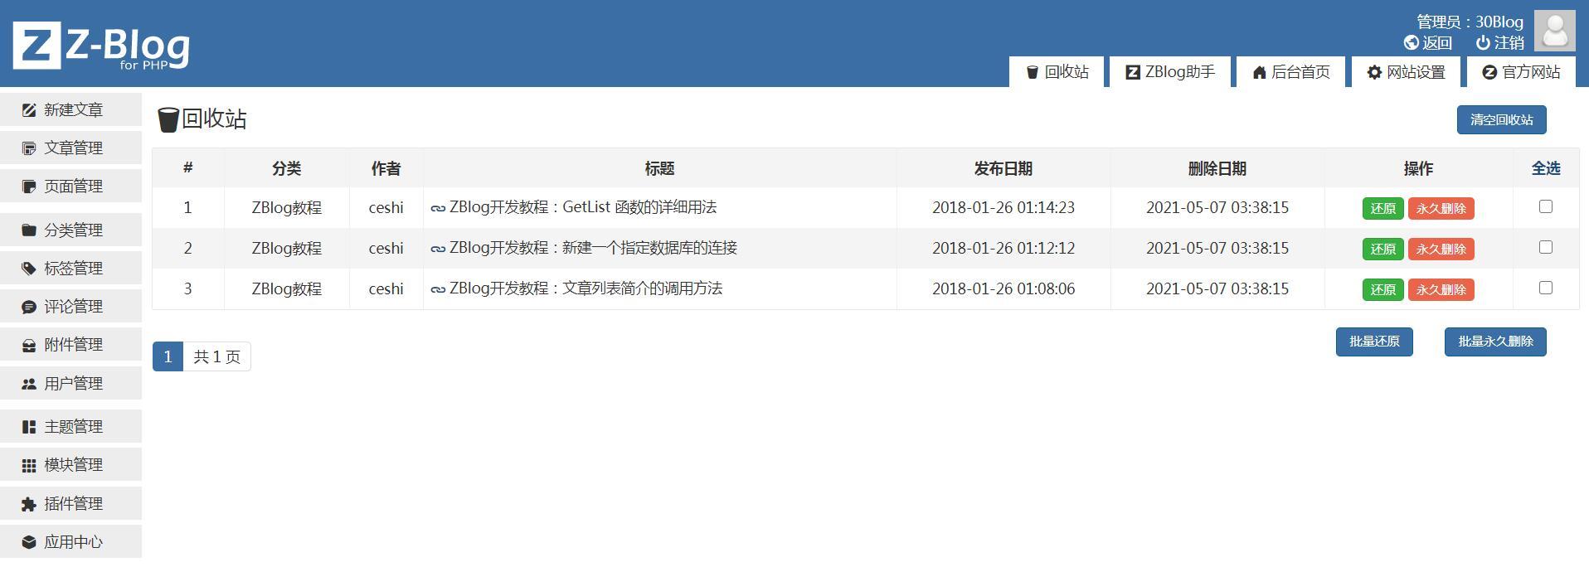Click the grid icon next to 模块管理
The image size is (1589, 567).
[29, 465]
